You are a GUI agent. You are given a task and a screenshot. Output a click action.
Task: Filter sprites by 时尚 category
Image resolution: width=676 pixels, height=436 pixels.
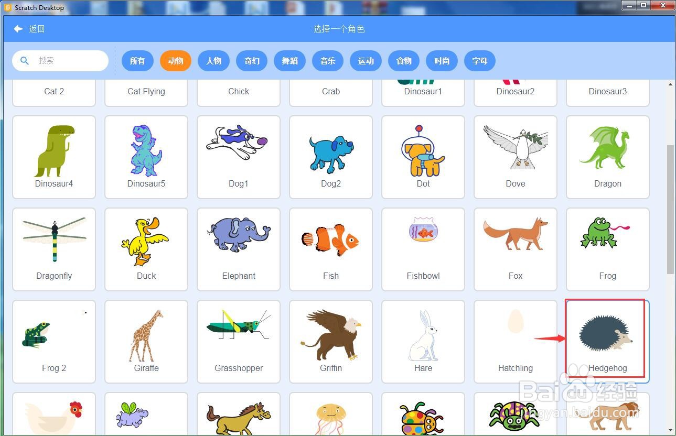442,61
